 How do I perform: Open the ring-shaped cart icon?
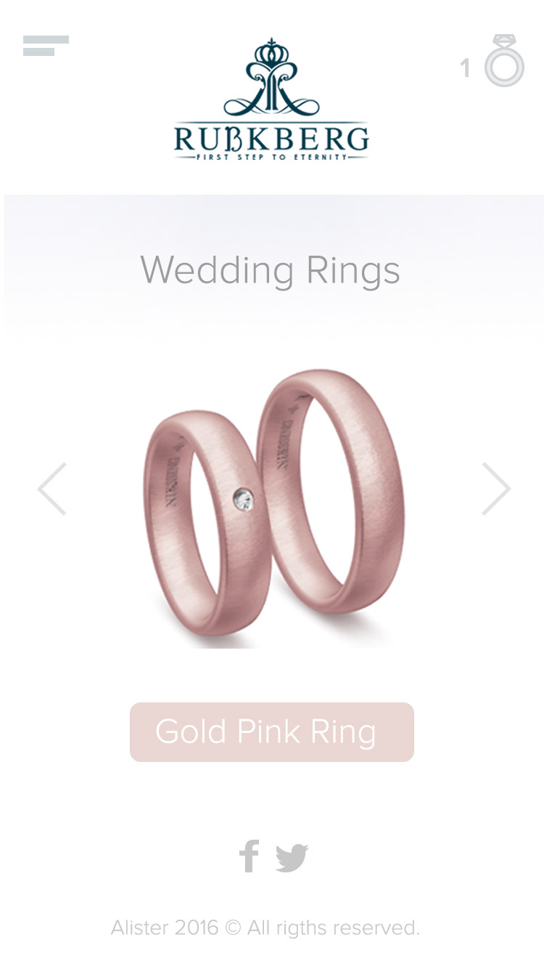tap(504, 60)
